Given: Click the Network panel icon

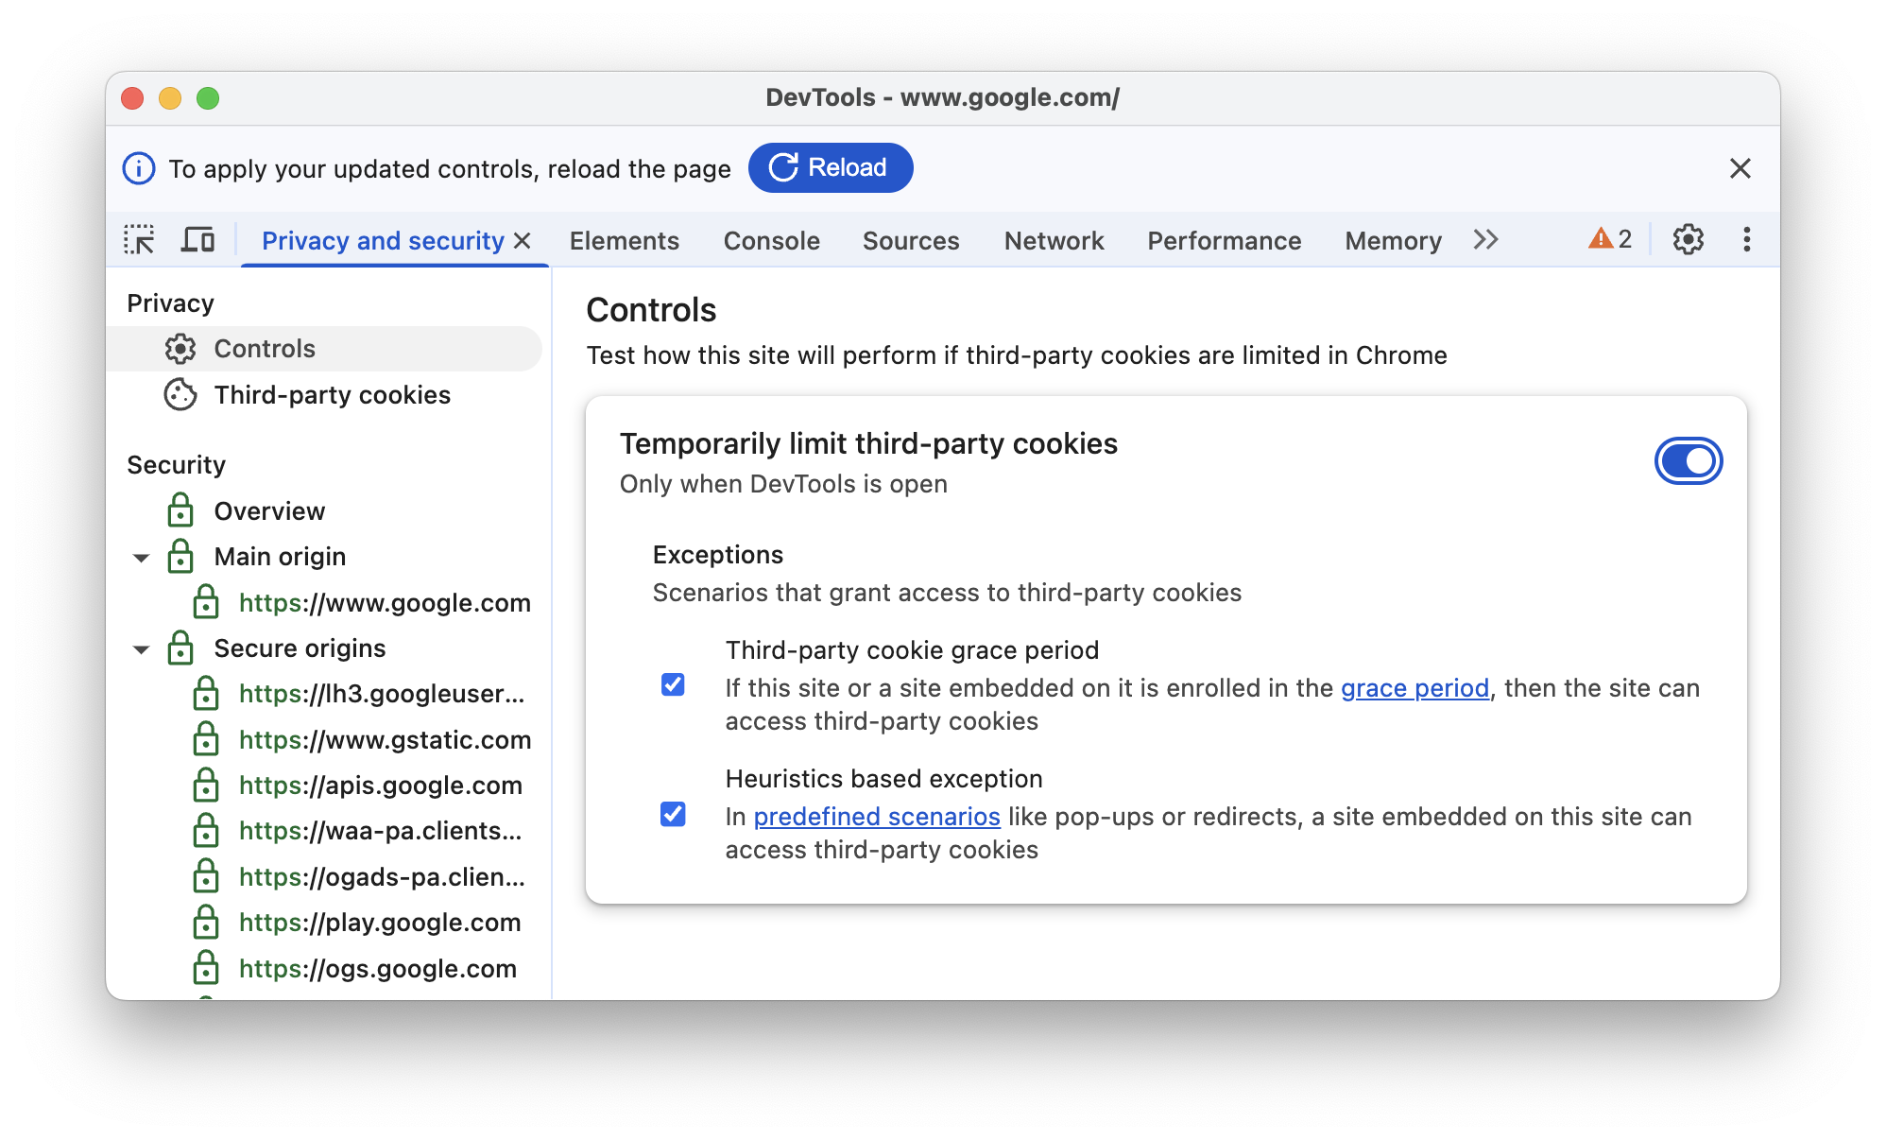Looking at the screenshot, I should click(1054, 241).
